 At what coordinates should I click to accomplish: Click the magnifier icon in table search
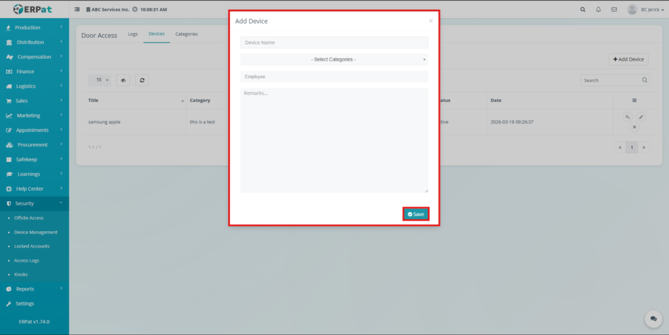(x=645, y=80)
